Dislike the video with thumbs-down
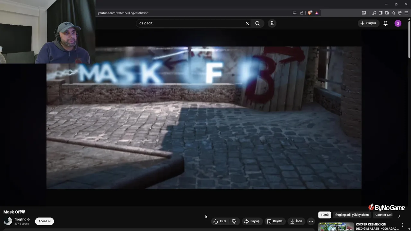Viewport: 411px width, 231px height. click(x=234, y=221)
